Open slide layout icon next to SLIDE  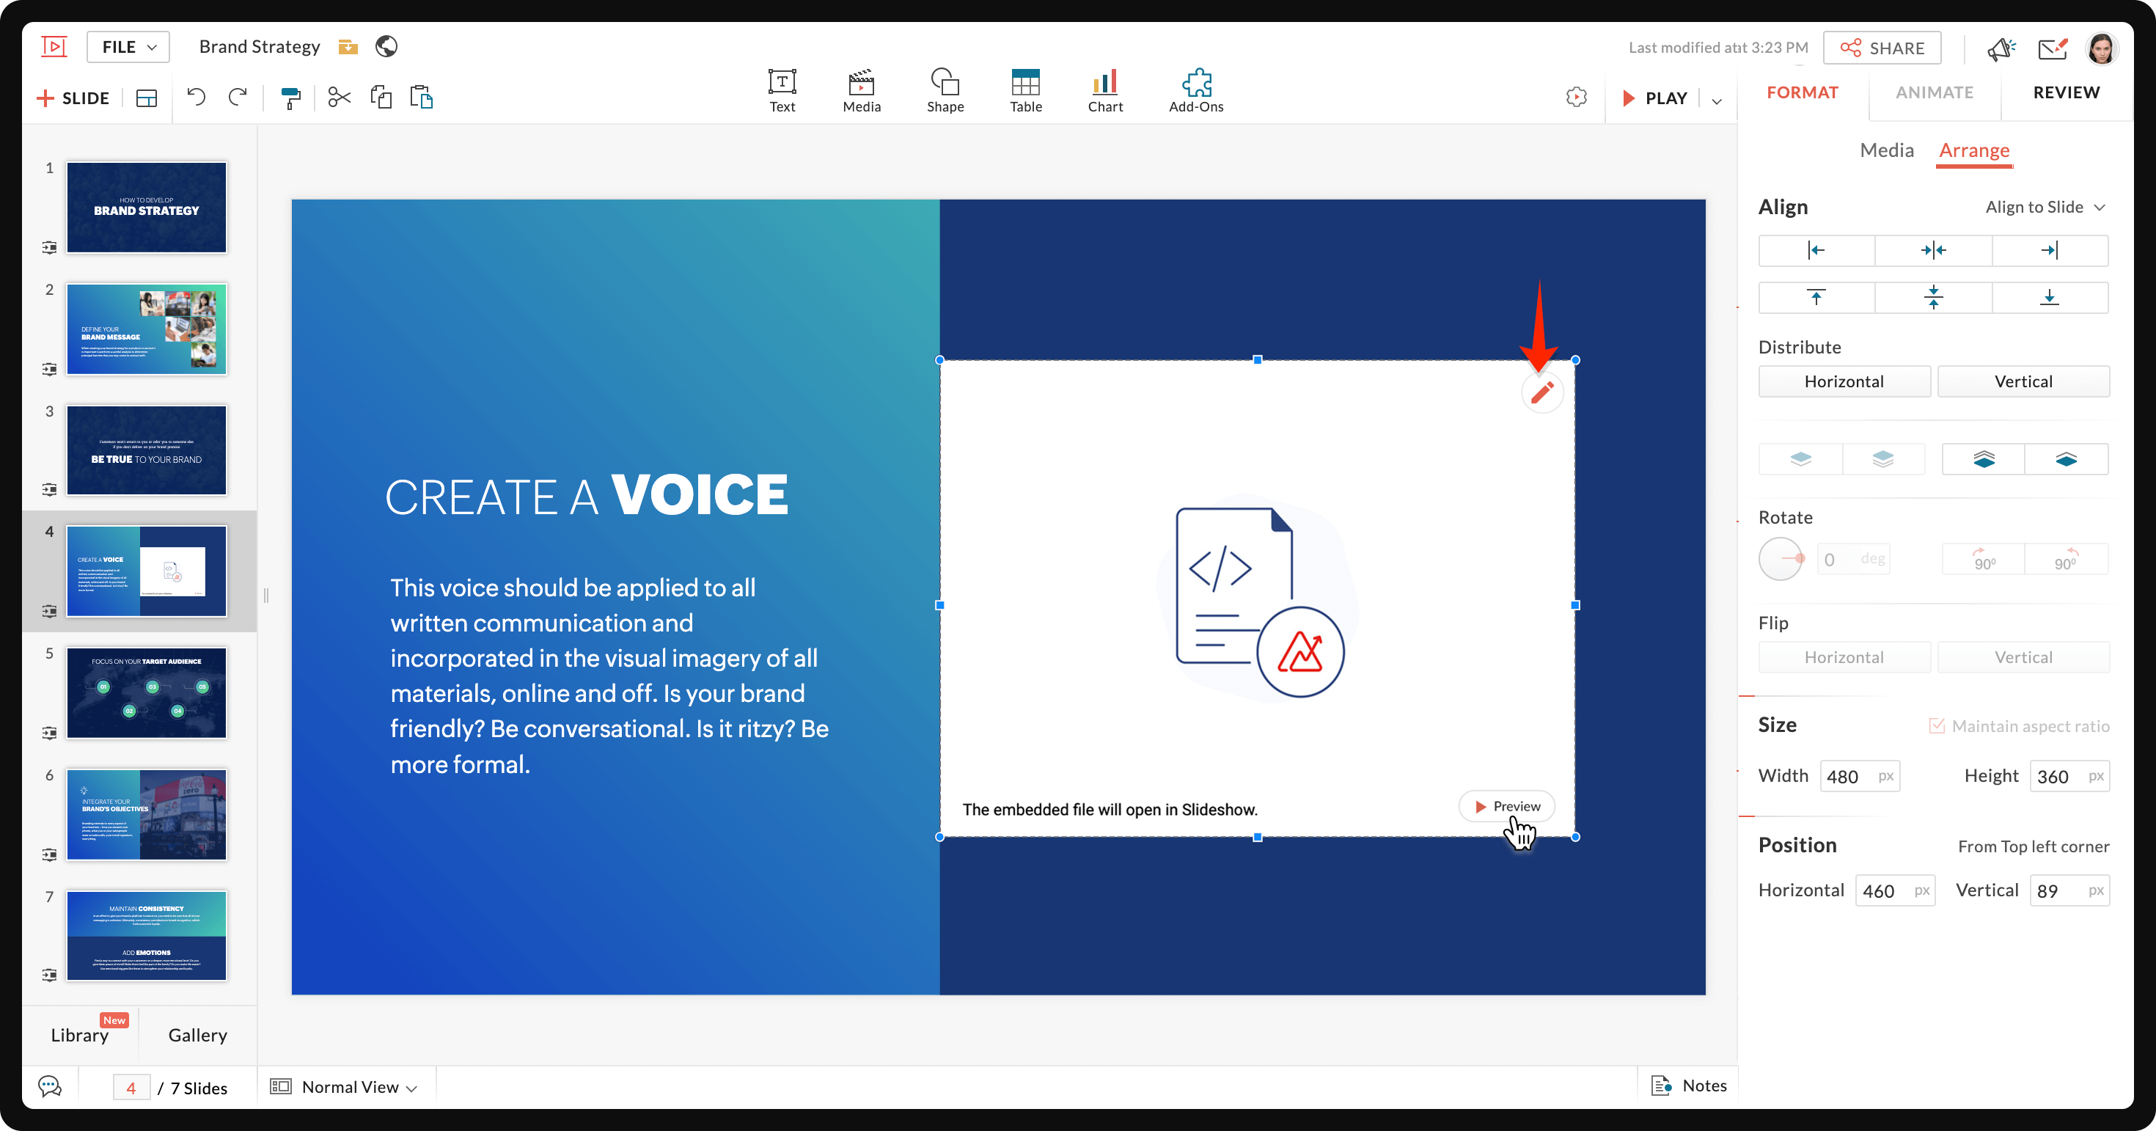(x=147, y=98)
